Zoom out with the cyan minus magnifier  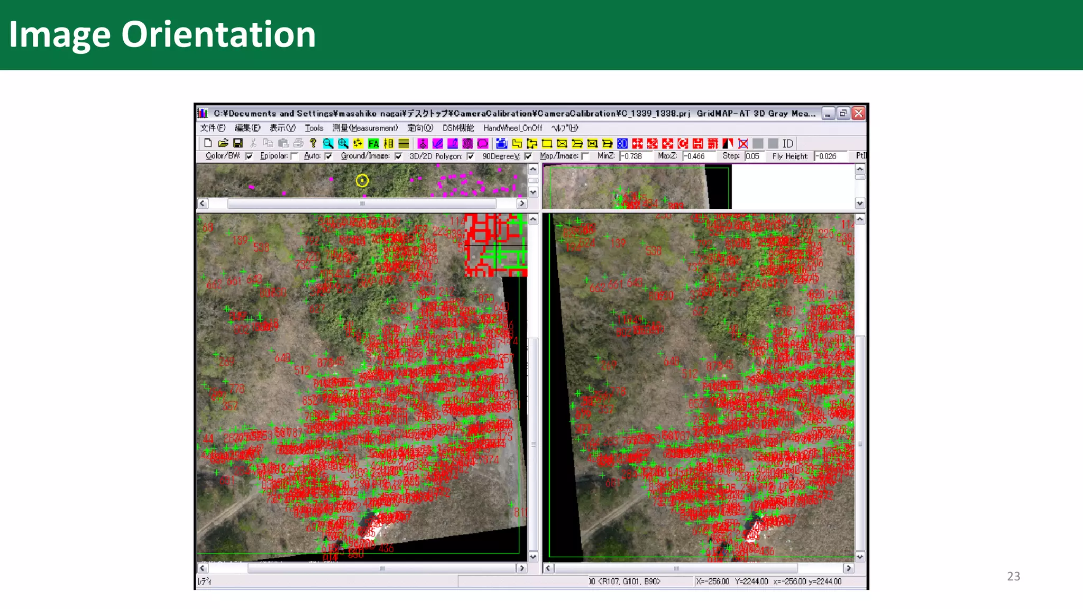[328, 143]
